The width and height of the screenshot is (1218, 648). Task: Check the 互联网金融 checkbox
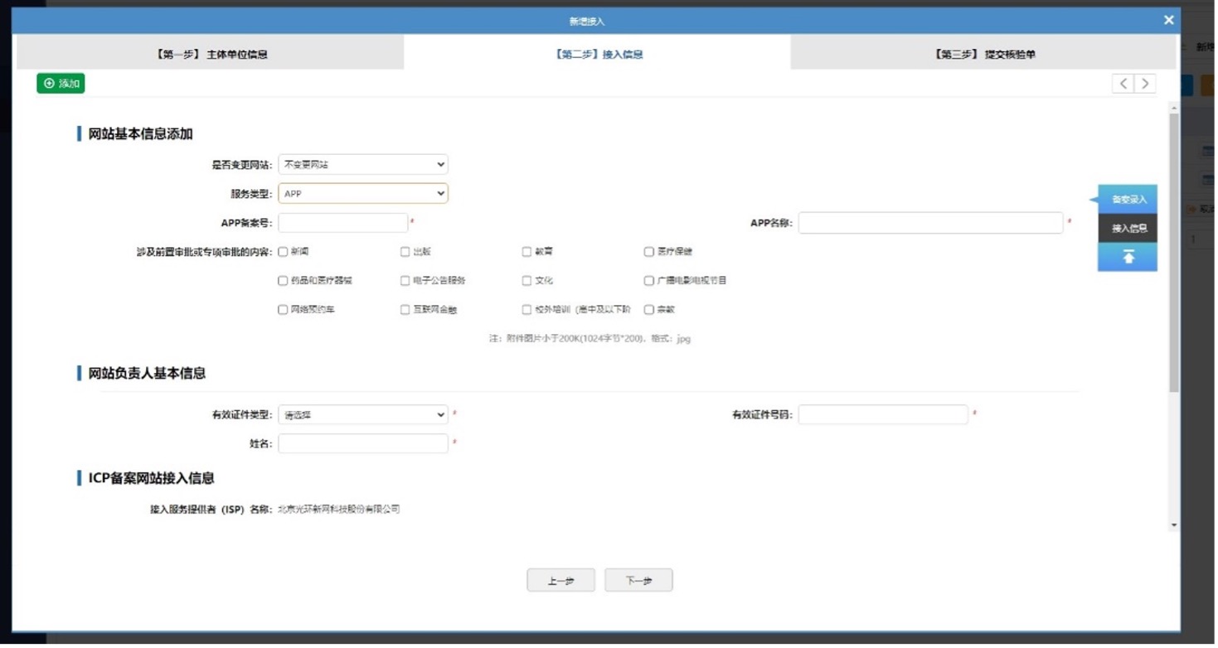[x=404, y=308]
